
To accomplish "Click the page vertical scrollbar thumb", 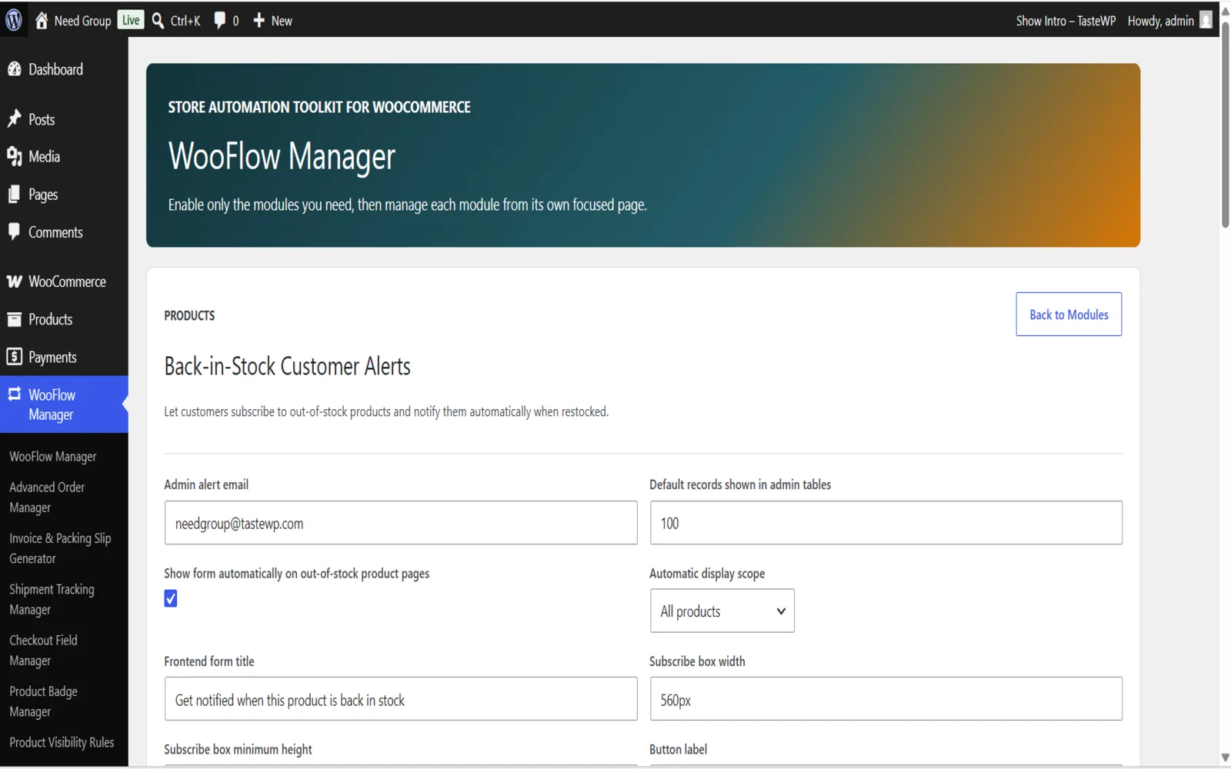I will click(1225, 123).
